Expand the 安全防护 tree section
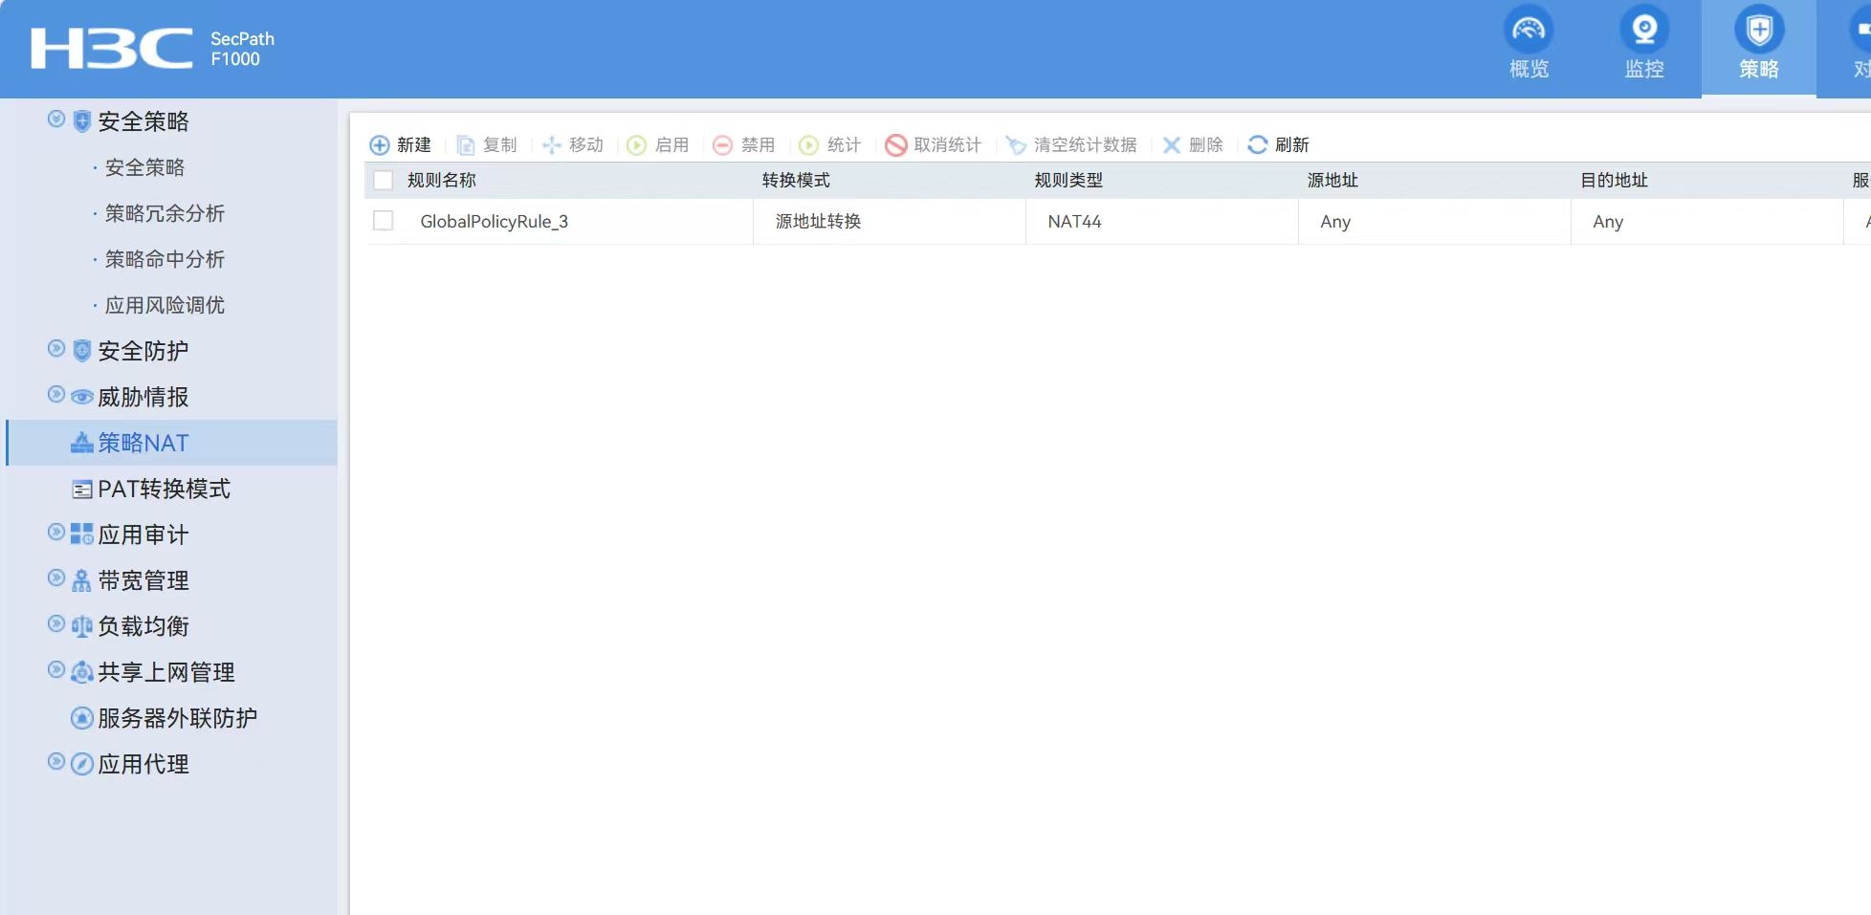This screenshot has height=915, width=1871. (x=56, y=349)
